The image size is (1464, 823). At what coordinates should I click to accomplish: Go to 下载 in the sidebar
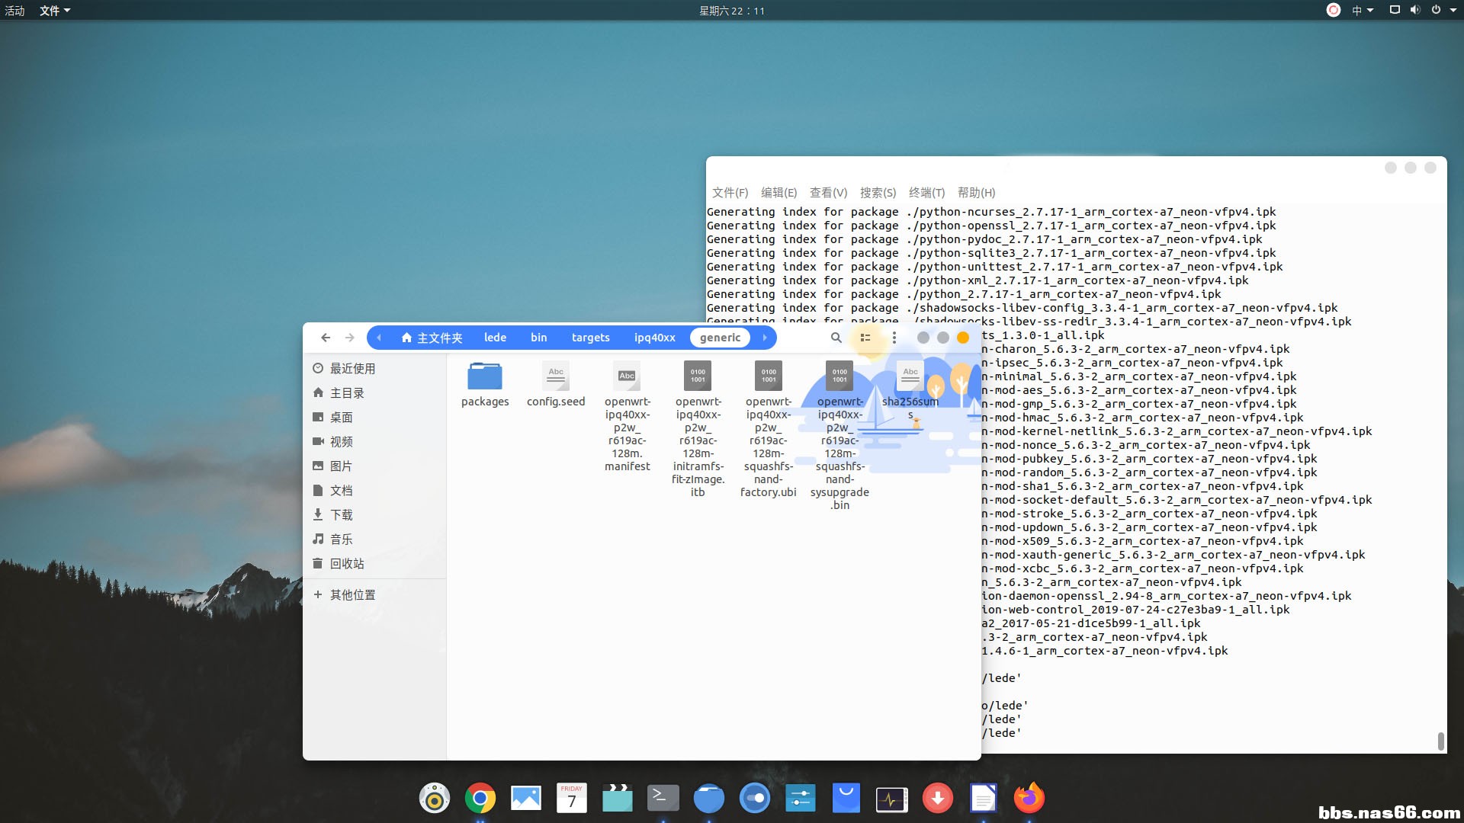tap(341, 515)
